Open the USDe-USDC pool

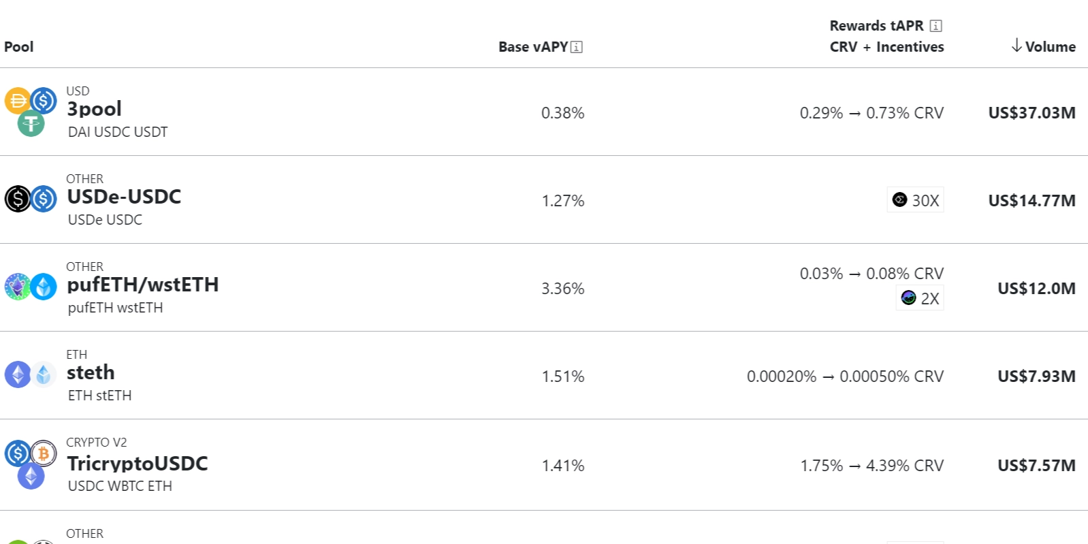click(124, 197)
